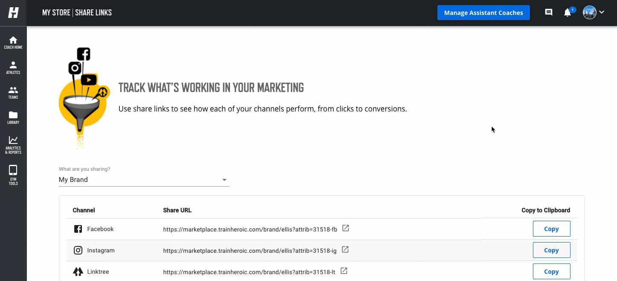Click the My Store header title
The image size is (617, 281).
[56, 13]
